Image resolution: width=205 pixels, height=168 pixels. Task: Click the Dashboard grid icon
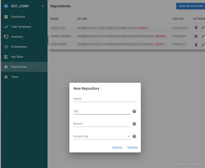(x=6, y=17)
